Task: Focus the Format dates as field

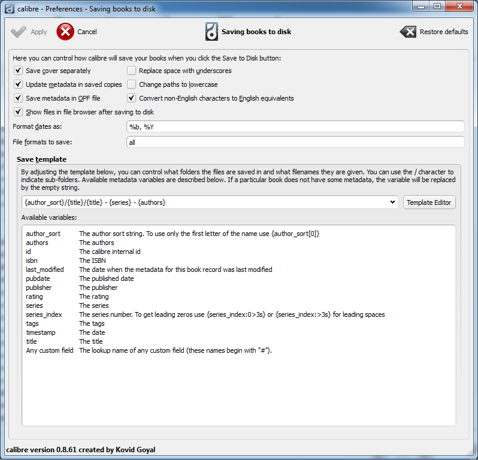Action: coord(295,127)
